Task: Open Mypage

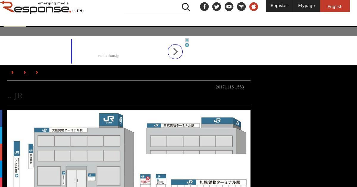Action: click(306, 6)
